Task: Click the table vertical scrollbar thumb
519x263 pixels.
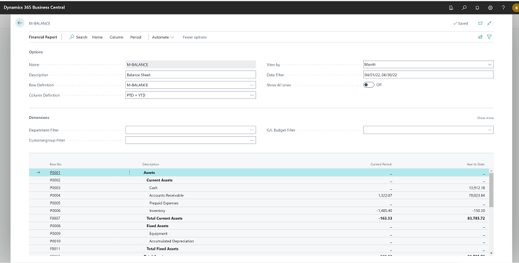Action: [x=491, y=190]
